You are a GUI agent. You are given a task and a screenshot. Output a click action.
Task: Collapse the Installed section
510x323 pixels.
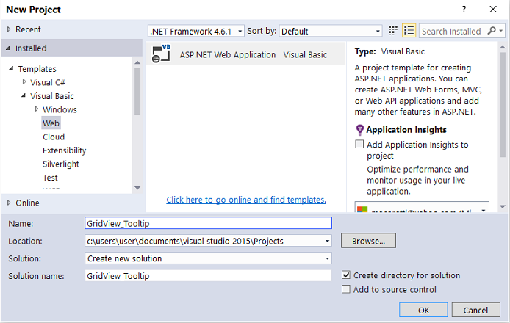(x=8, y=48)
